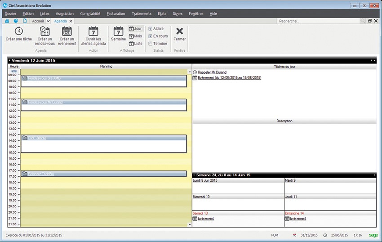Show agenda as Liste
382x242 pixels.
[135, 44]
